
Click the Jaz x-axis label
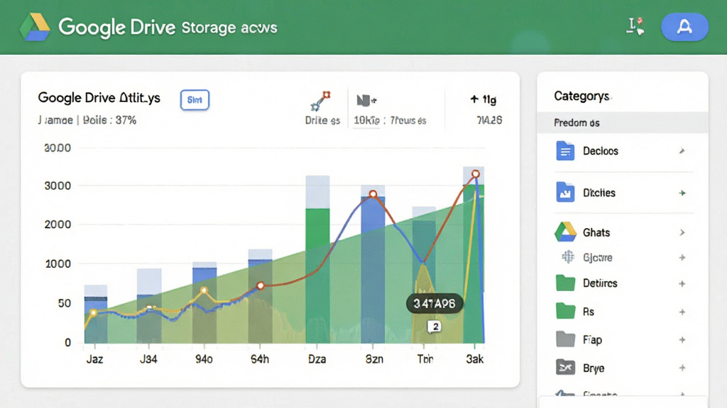[x=94, y=359]
